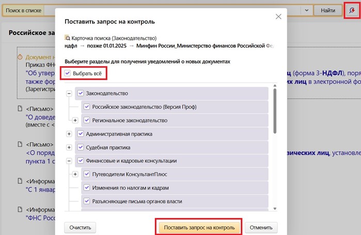Click the Очистить button

80,227
